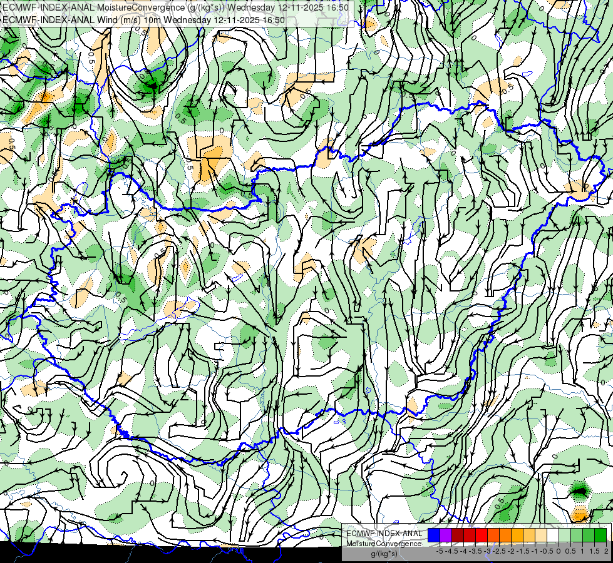Click the purple legend swatch
Image resolution: width=613 pixels, height=563 pixels.
[446, 535]
